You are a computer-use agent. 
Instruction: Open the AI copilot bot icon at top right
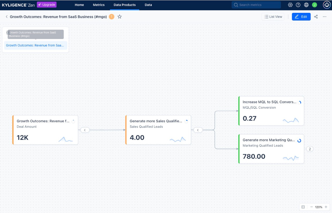pos(326,5)
